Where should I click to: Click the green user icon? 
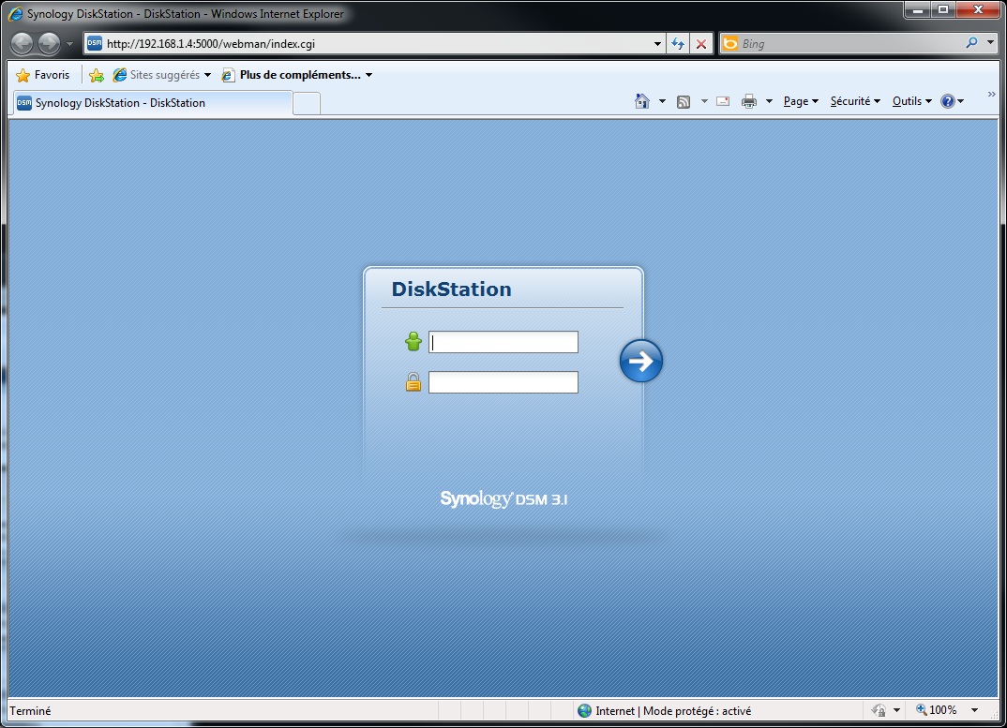coord(413,342)
